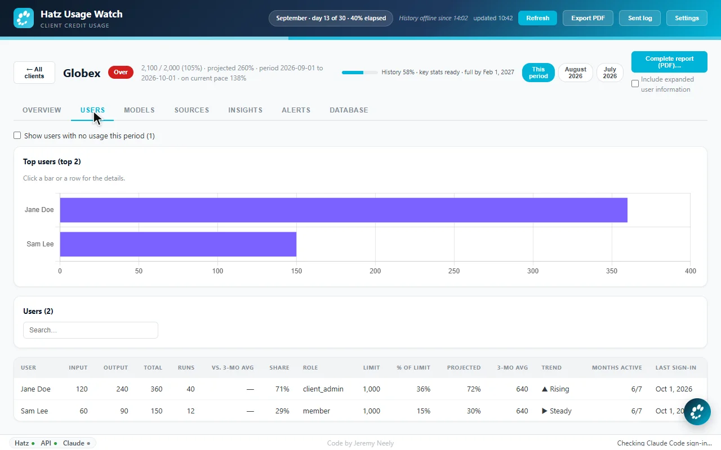Click the users Search field

[x=91, y=330]
